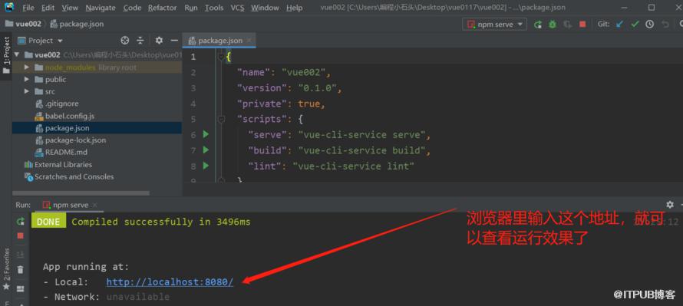Open the Window menu

coord(265,8)
